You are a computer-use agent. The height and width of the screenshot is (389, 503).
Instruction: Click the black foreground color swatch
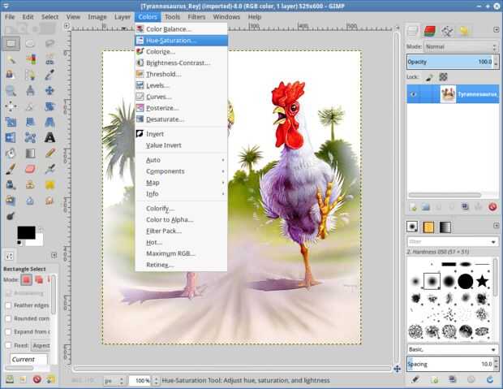click(x=26, y=232)
